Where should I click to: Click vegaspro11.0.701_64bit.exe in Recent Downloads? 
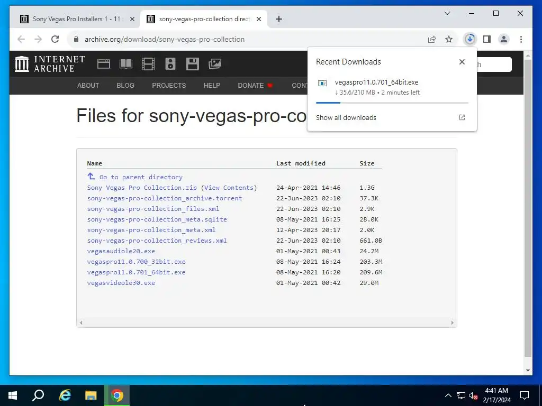tap(376, 82)
